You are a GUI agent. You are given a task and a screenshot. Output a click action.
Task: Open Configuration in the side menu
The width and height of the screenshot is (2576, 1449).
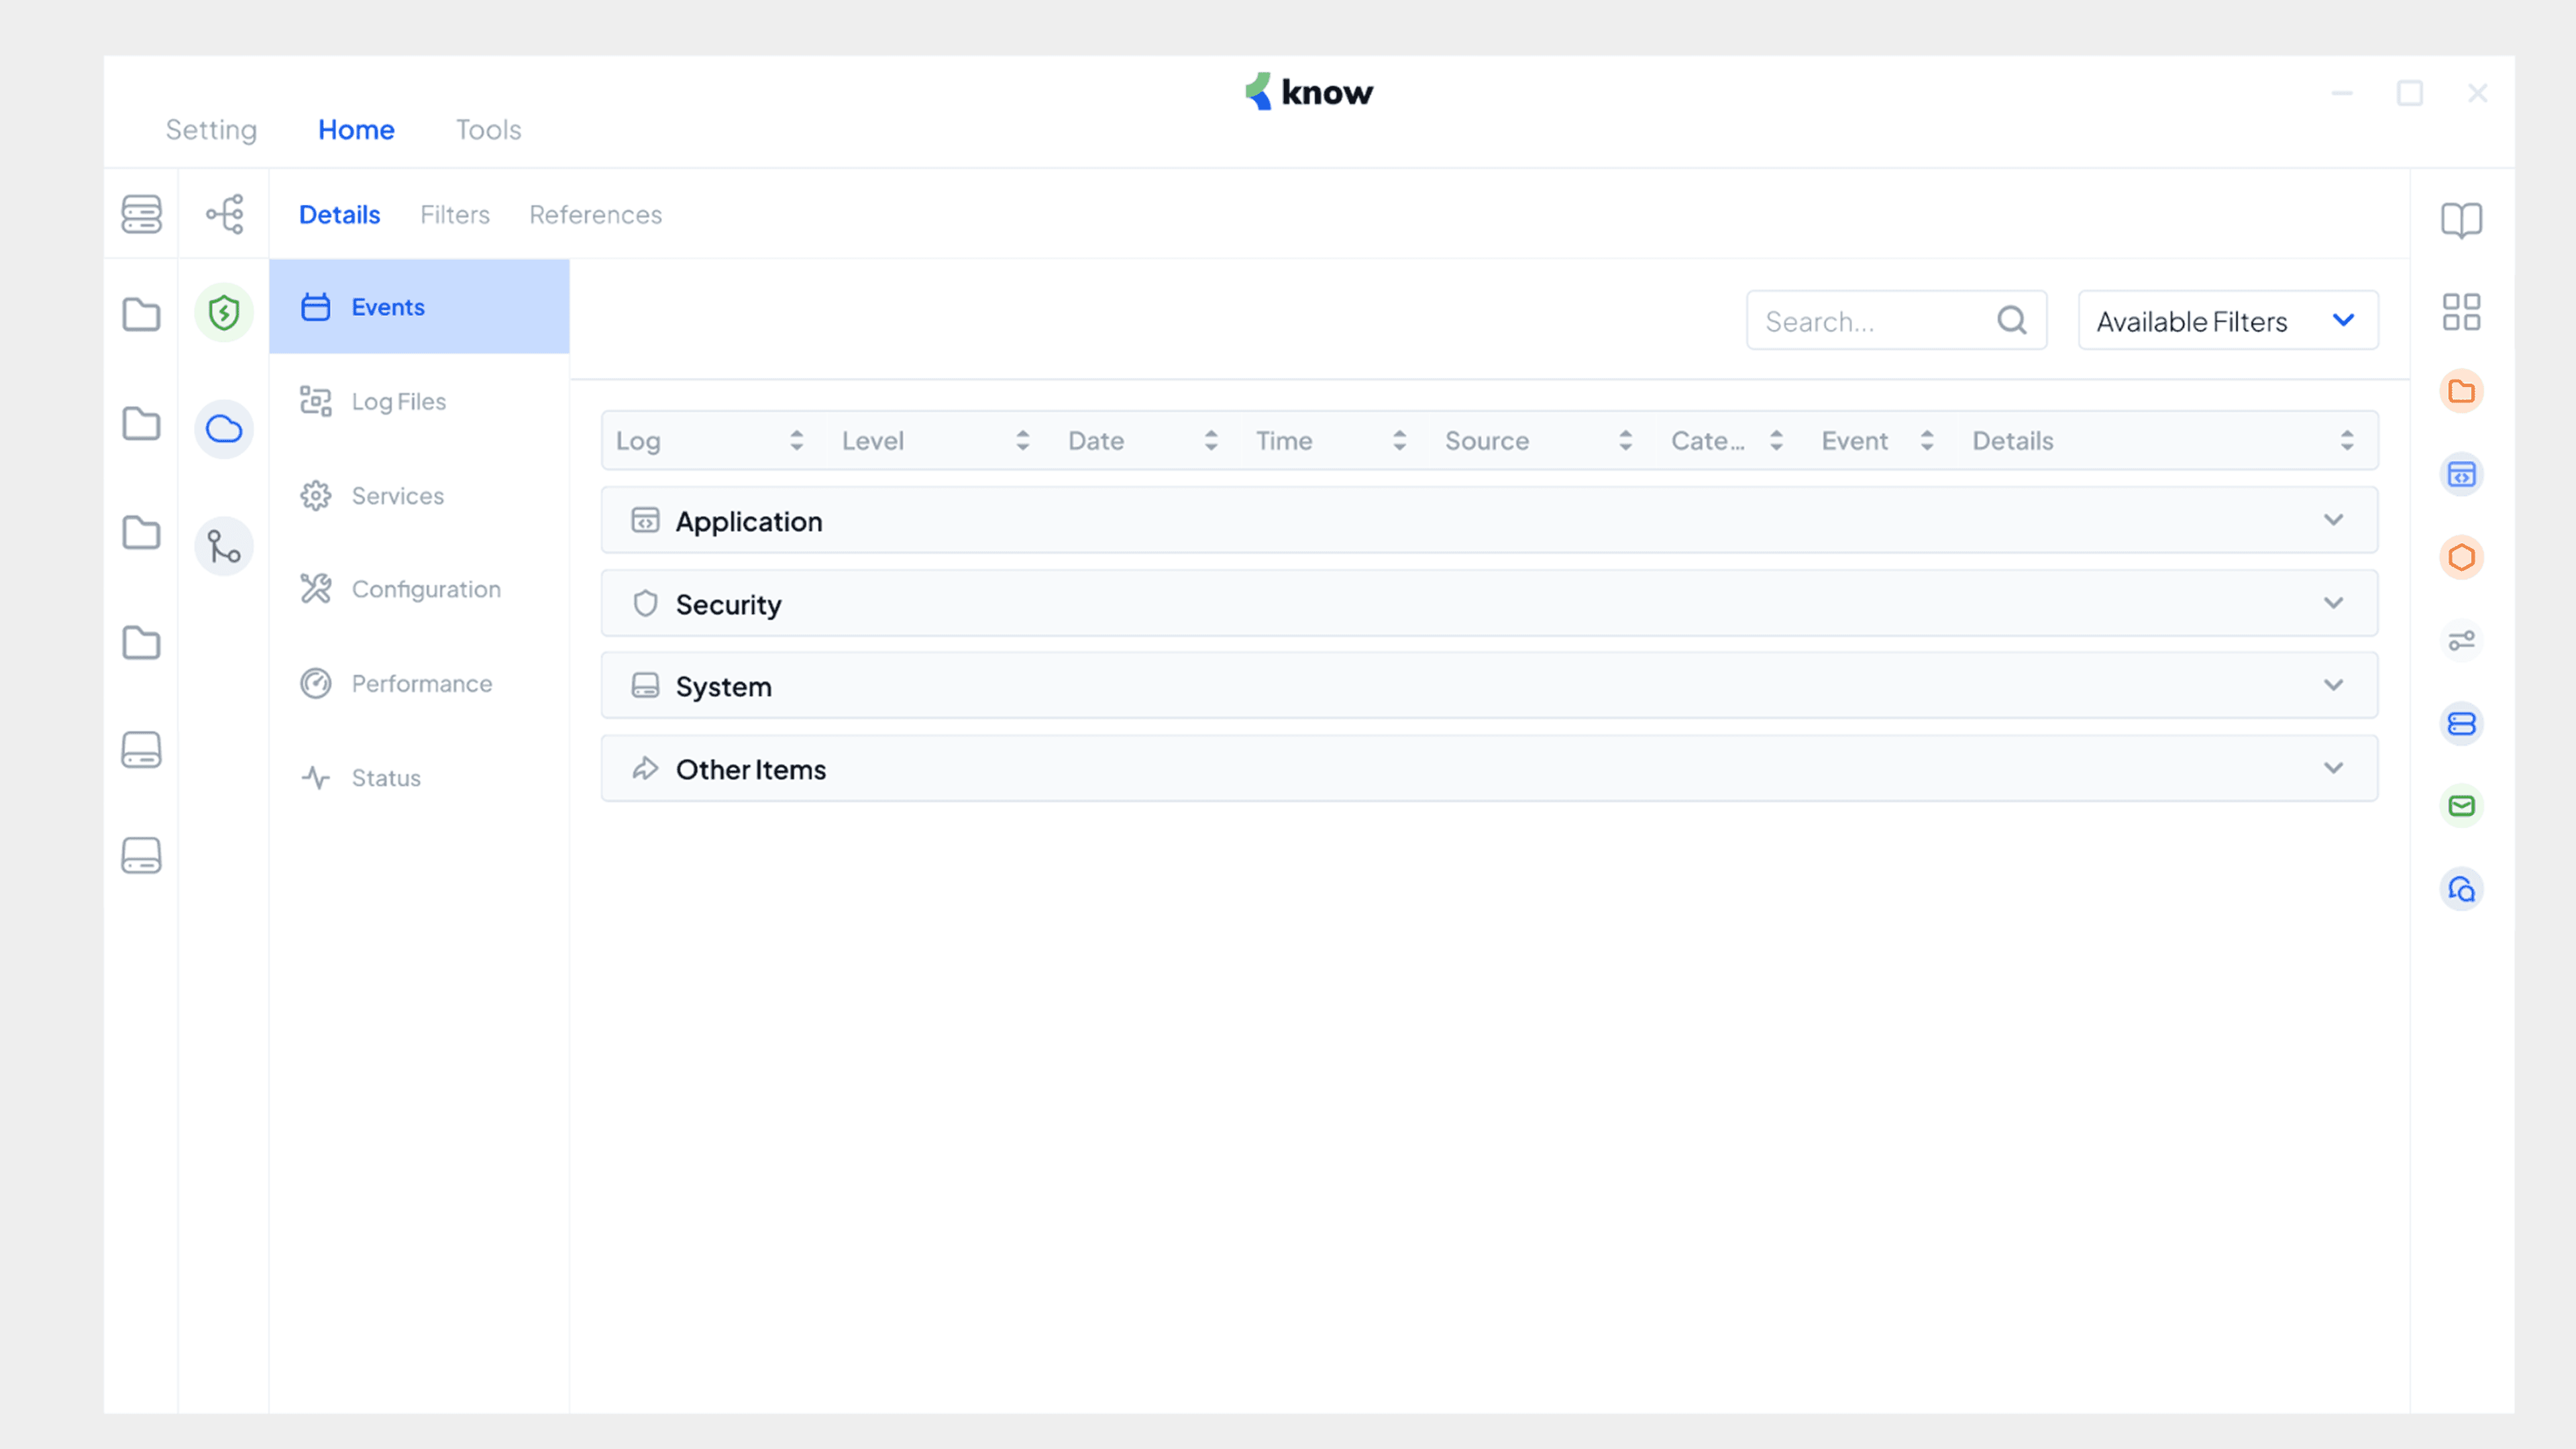pyautogui.click(x=419, y=589)
